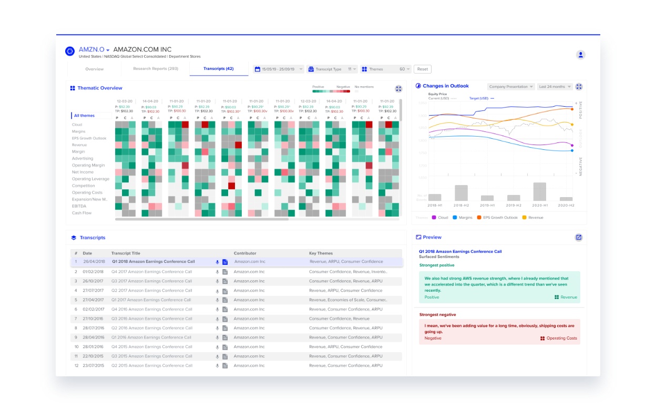Click microphone icon for Q3 2017 earnings call
Screen dimensions: 656x411
[217, 281]
